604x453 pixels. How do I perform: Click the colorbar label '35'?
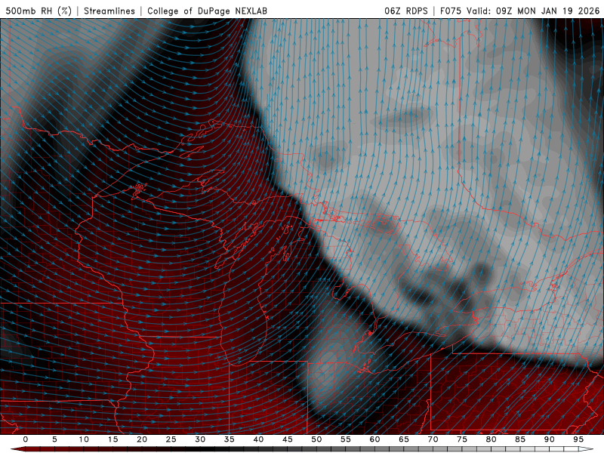tap(230, 439)
